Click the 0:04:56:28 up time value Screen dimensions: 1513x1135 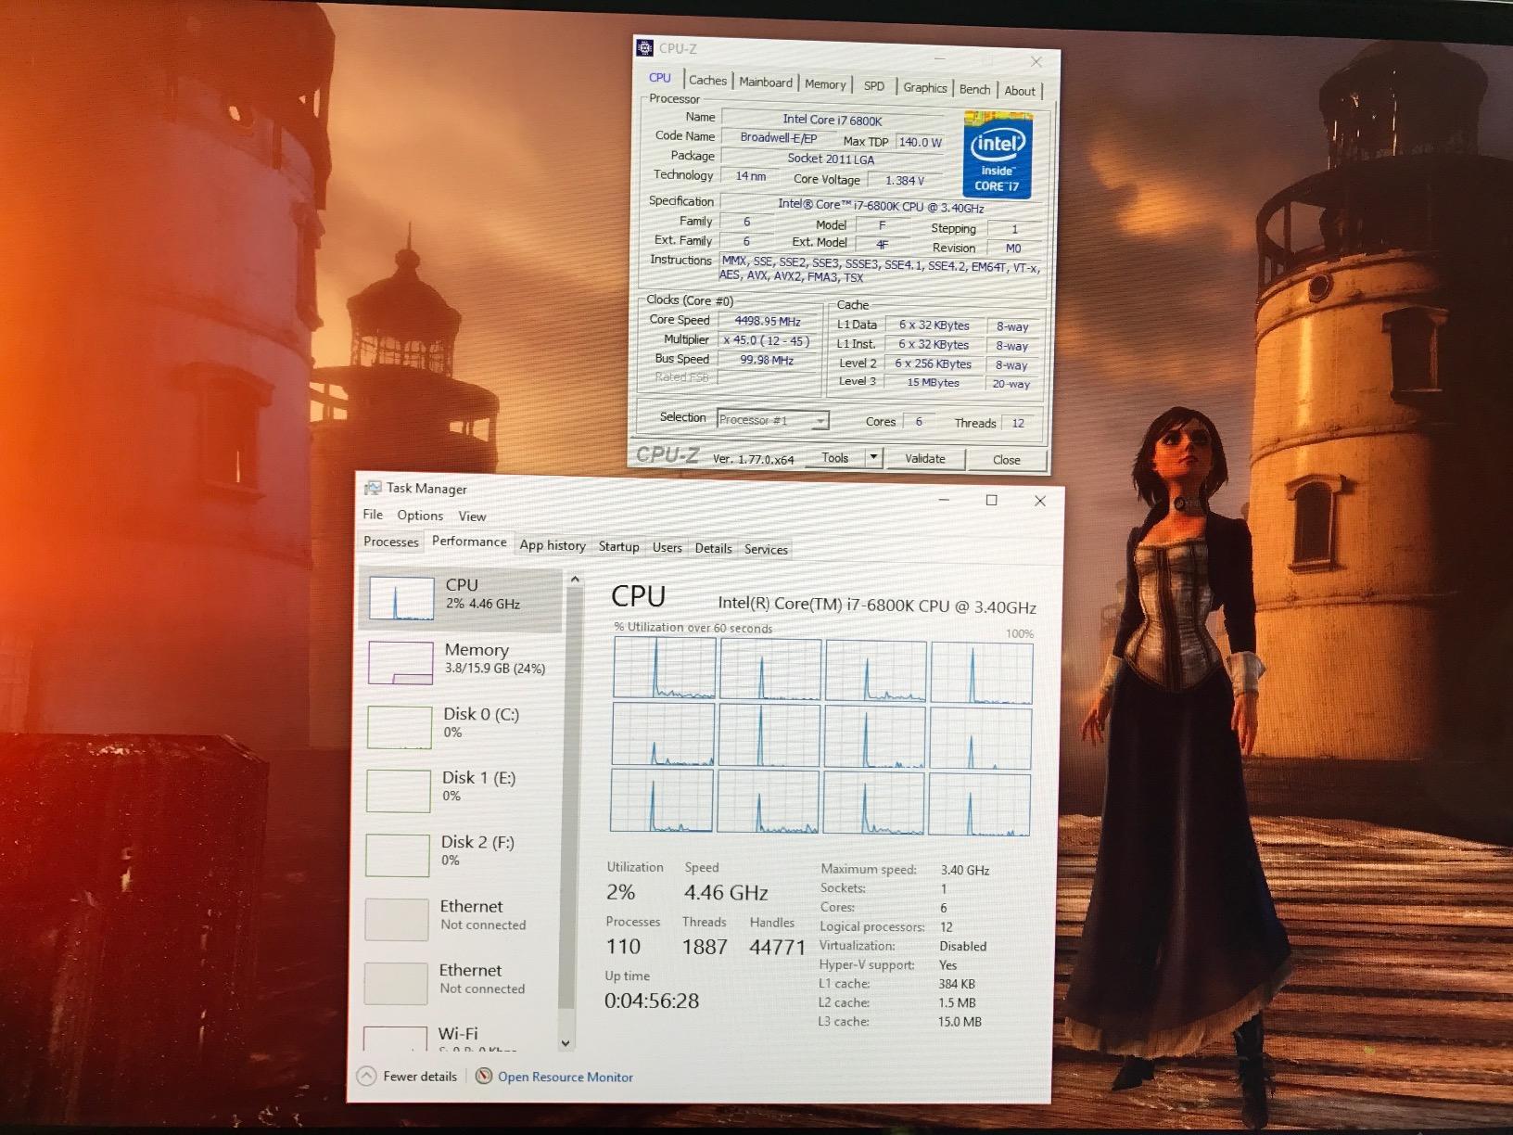tap(651, 1001)
